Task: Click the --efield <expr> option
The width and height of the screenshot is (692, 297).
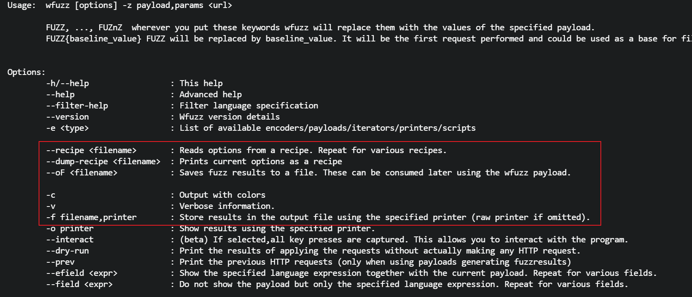Action: coord(82,273)
